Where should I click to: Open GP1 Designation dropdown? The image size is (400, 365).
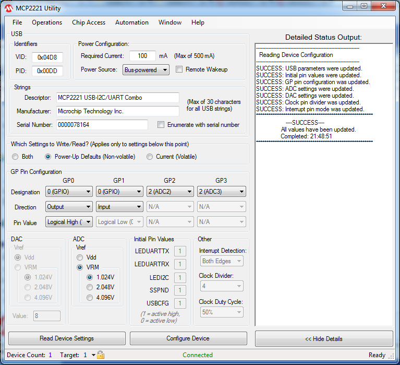coord(119,192)
